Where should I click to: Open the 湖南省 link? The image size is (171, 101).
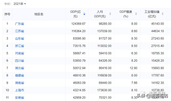point(20,83)
